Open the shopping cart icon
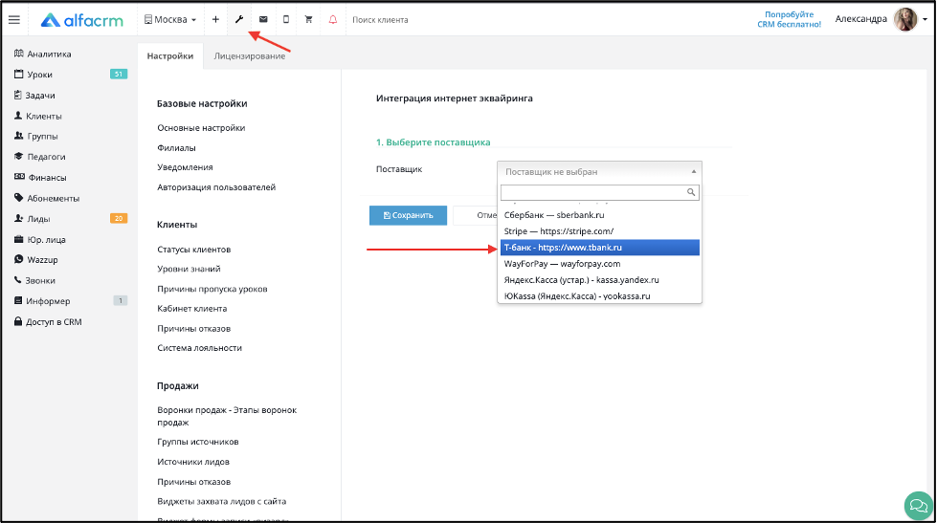 [x=309, y=20]
